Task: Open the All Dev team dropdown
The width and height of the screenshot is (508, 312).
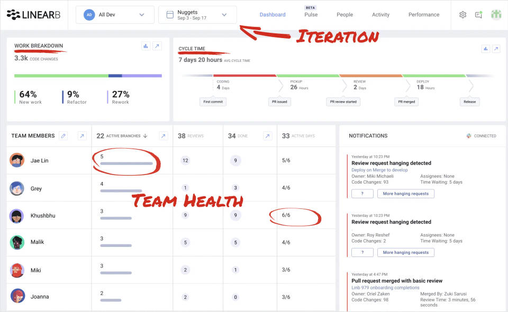Action: tap(115, 15)
